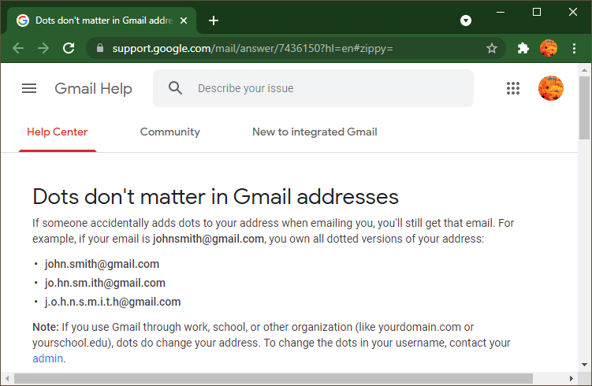Close the Gmail address help tab
This screenshot has height=386, width=592.
184,20
